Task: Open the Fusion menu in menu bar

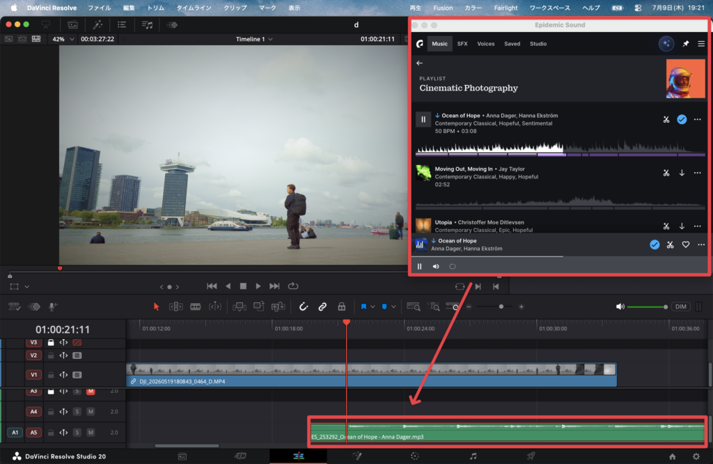Action: point(443,8)
